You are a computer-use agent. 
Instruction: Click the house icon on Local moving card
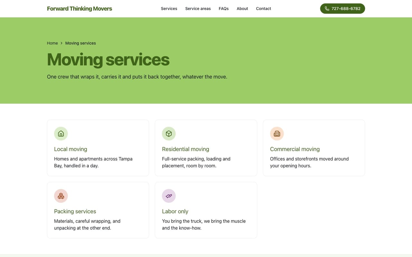pos(61,134)
